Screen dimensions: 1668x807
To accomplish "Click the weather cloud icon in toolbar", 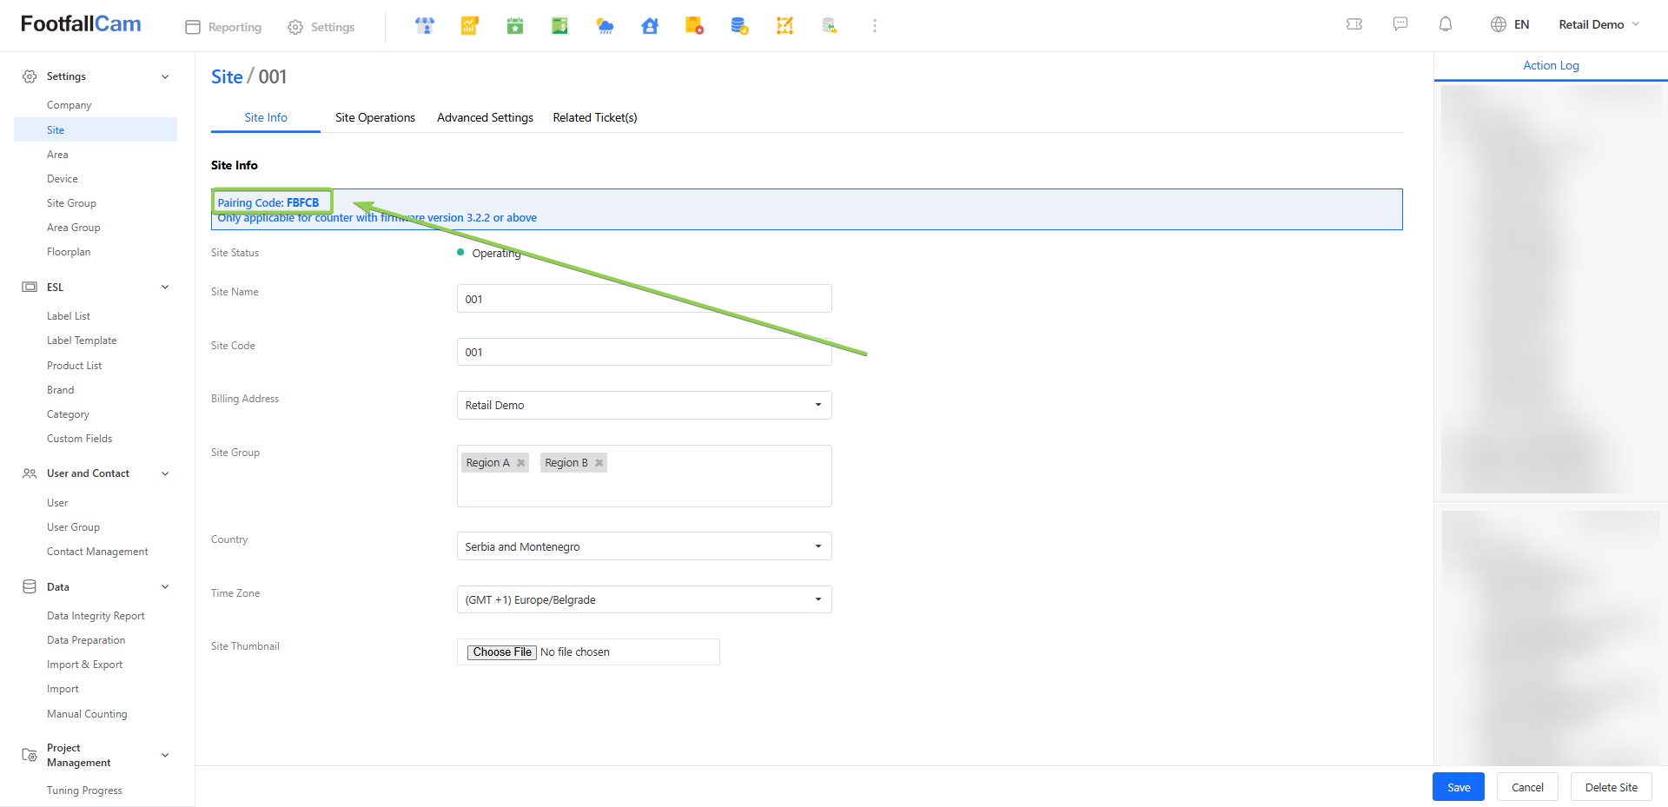I will 605,26.
